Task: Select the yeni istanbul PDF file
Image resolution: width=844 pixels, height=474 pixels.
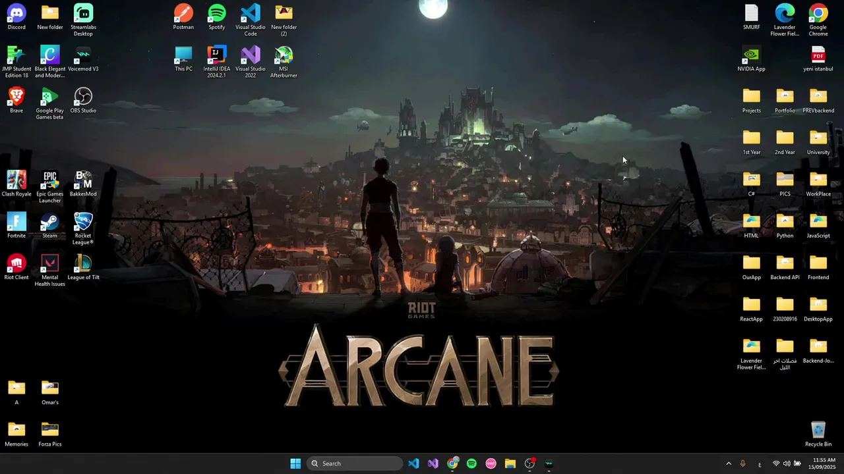Action: pos(818,59)
